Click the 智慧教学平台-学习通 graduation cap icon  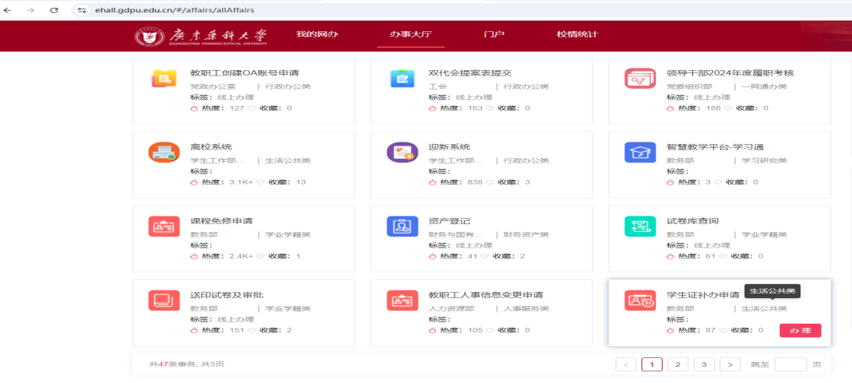point(640,153)
